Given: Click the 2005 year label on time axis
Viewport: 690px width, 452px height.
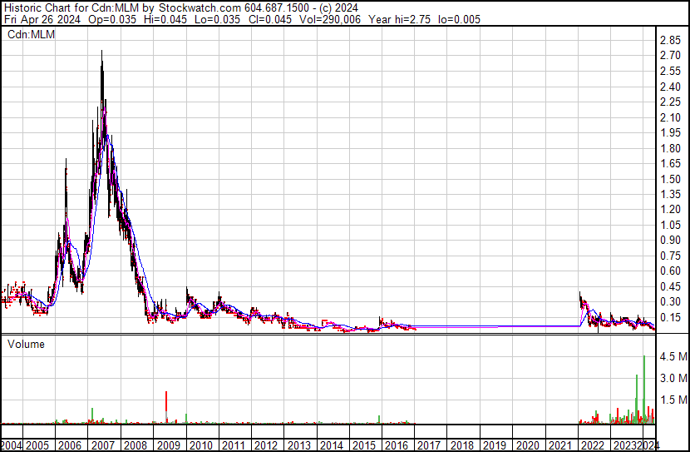Looking at the screenshot, I should [x=37, y=445].
